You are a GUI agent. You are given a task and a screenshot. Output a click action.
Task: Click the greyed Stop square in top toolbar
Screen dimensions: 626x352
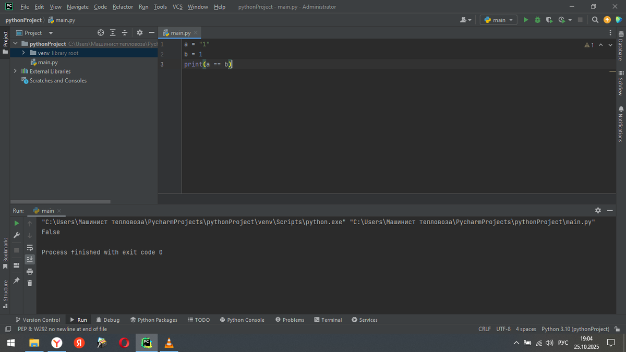(580, 20)
